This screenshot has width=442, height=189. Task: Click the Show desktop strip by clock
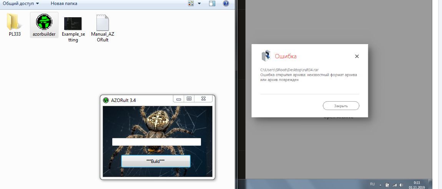(x=430, y=184)
